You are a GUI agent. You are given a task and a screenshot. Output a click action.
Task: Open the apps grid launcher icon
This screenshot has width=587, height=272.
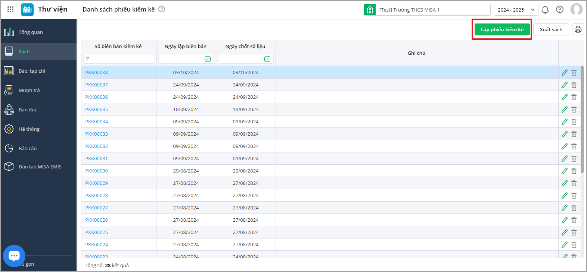pyautogui.click(x=10, y=9)
